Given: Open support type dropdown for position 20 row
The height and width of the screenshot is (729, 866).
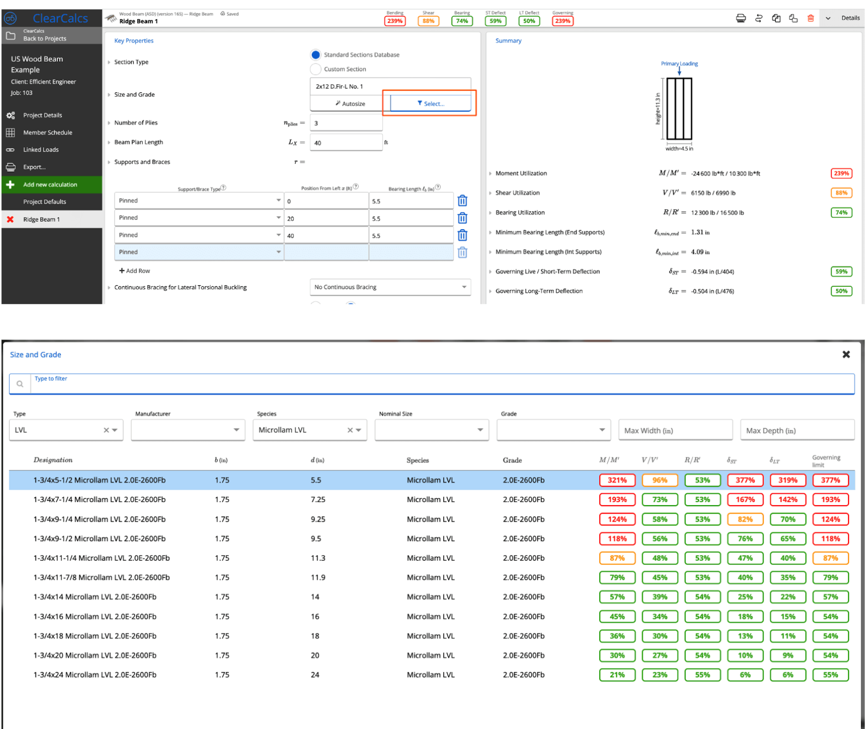Looking at the screenshot, I should 199,218.
